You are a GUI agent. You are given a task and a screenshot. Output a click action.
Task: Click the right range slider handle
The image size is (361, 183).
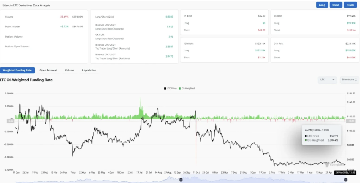click(x=345, y=180)
